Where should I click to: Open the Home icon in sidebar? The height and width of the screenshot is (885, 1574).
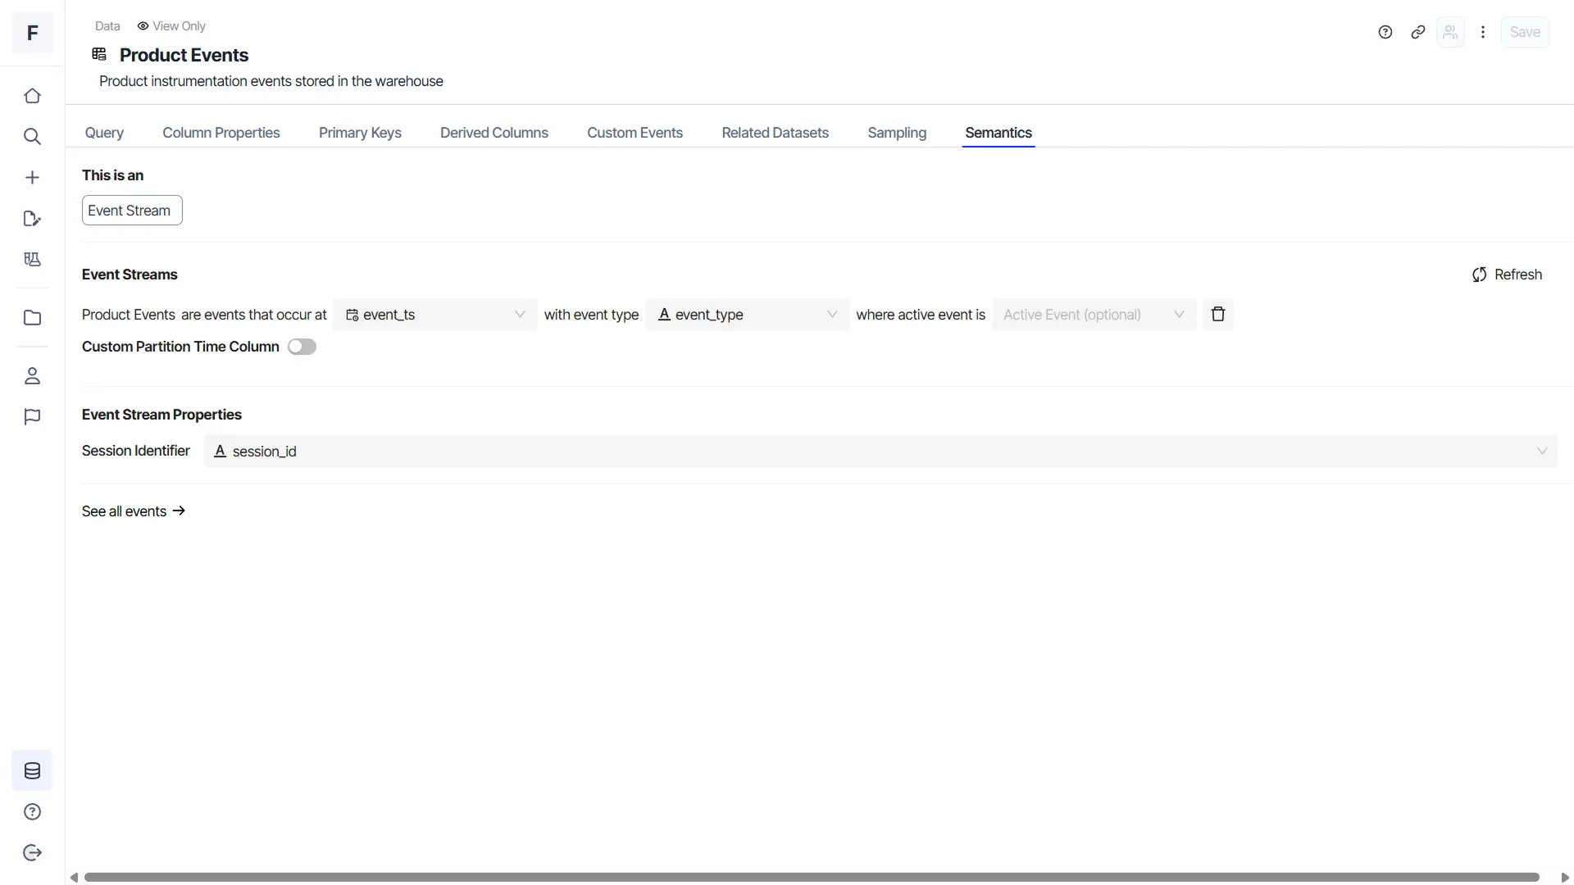point(32,96)
